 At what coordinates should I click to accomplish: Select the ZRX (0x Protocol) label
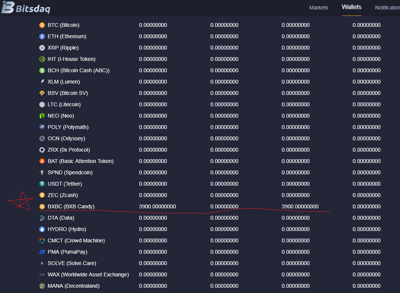click(x=69, y=150)
